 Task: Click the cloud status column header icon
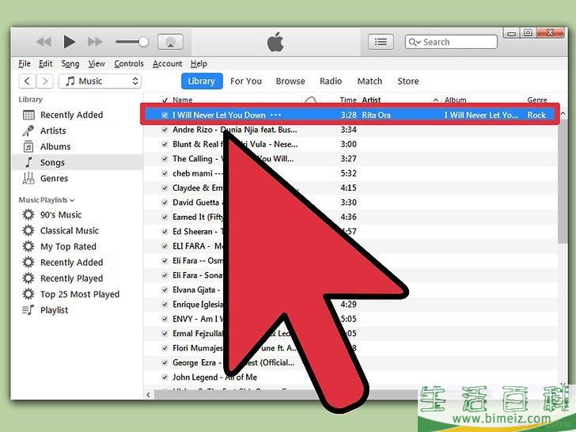point(311,100)
